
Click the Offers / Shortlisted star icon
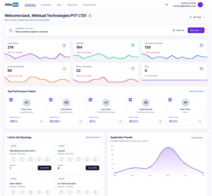[x=133, y=68]
